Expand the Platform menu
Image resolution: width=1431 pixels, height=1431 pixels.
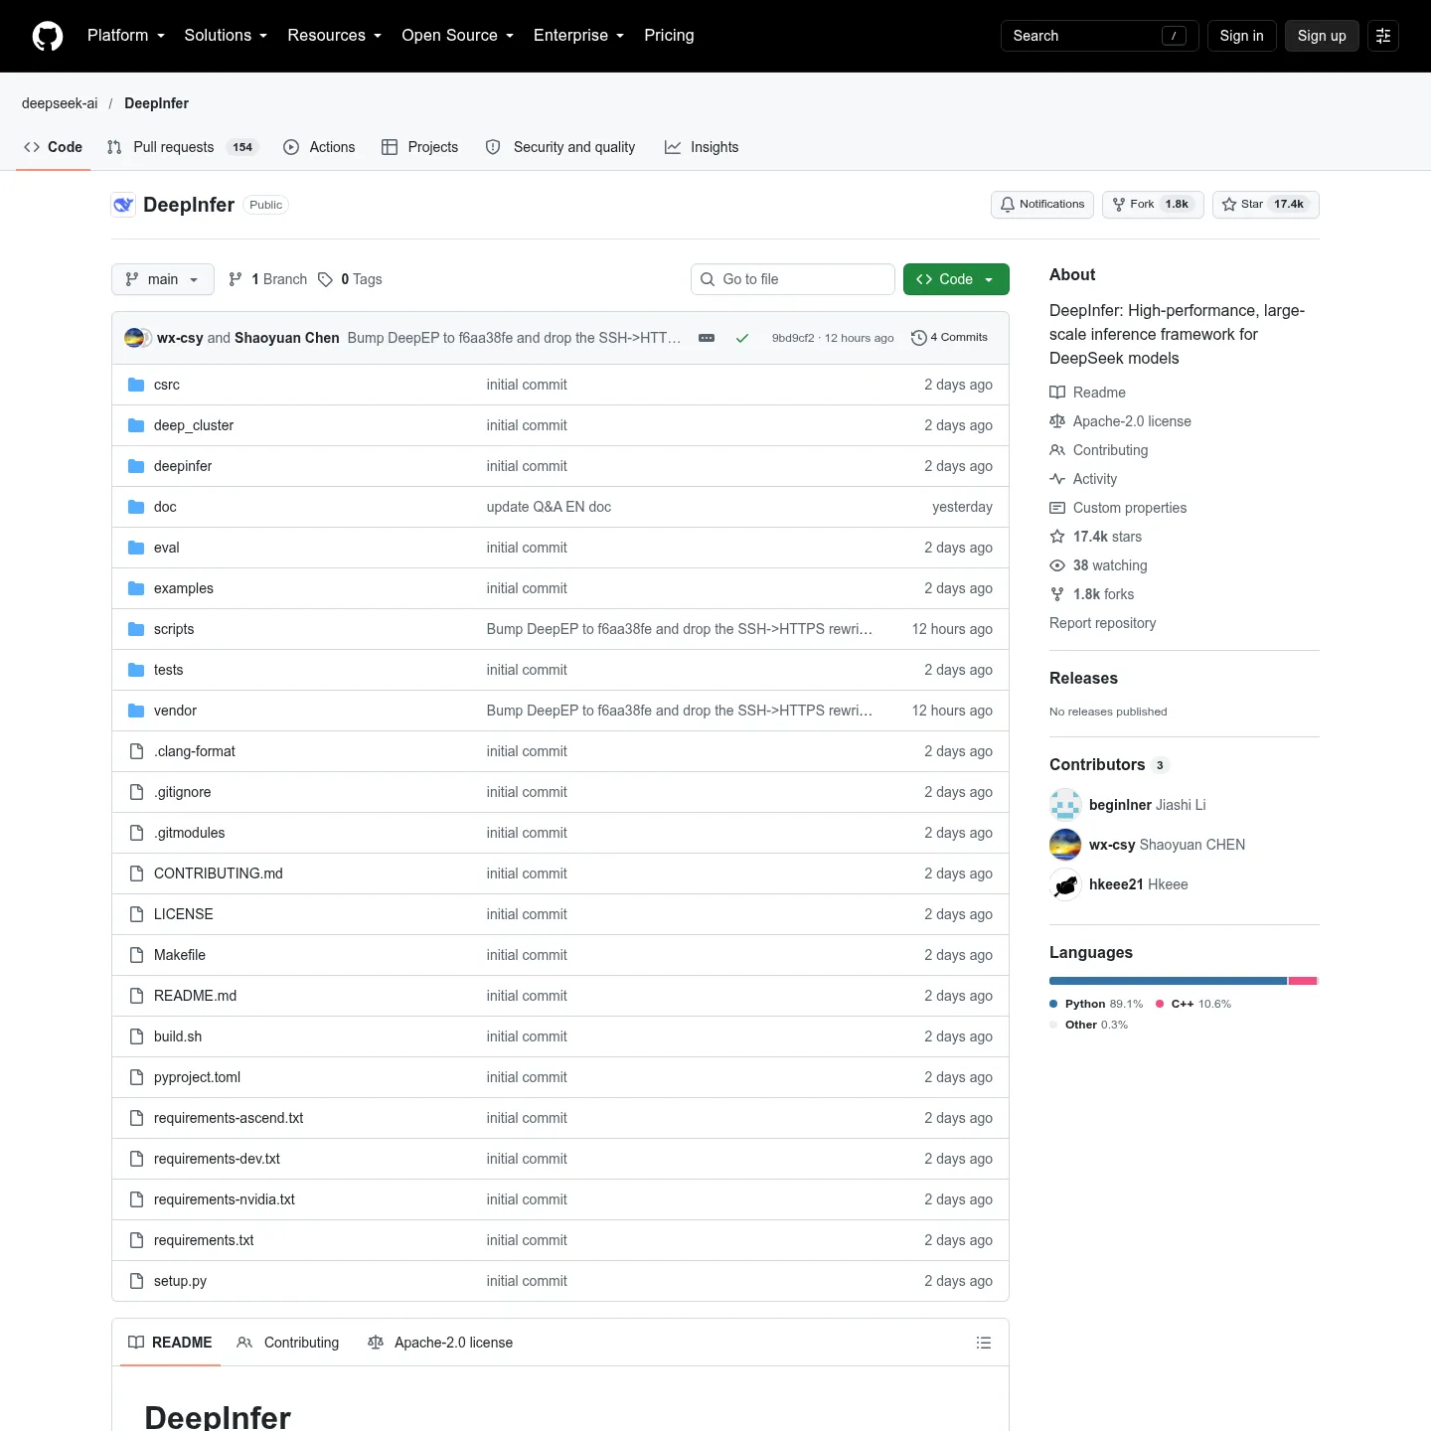[126, 36]
